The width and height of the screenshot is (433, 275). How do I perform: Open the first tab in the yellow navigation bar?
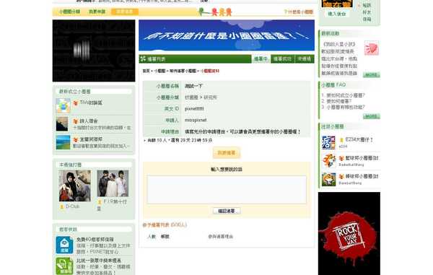point(69,12)
